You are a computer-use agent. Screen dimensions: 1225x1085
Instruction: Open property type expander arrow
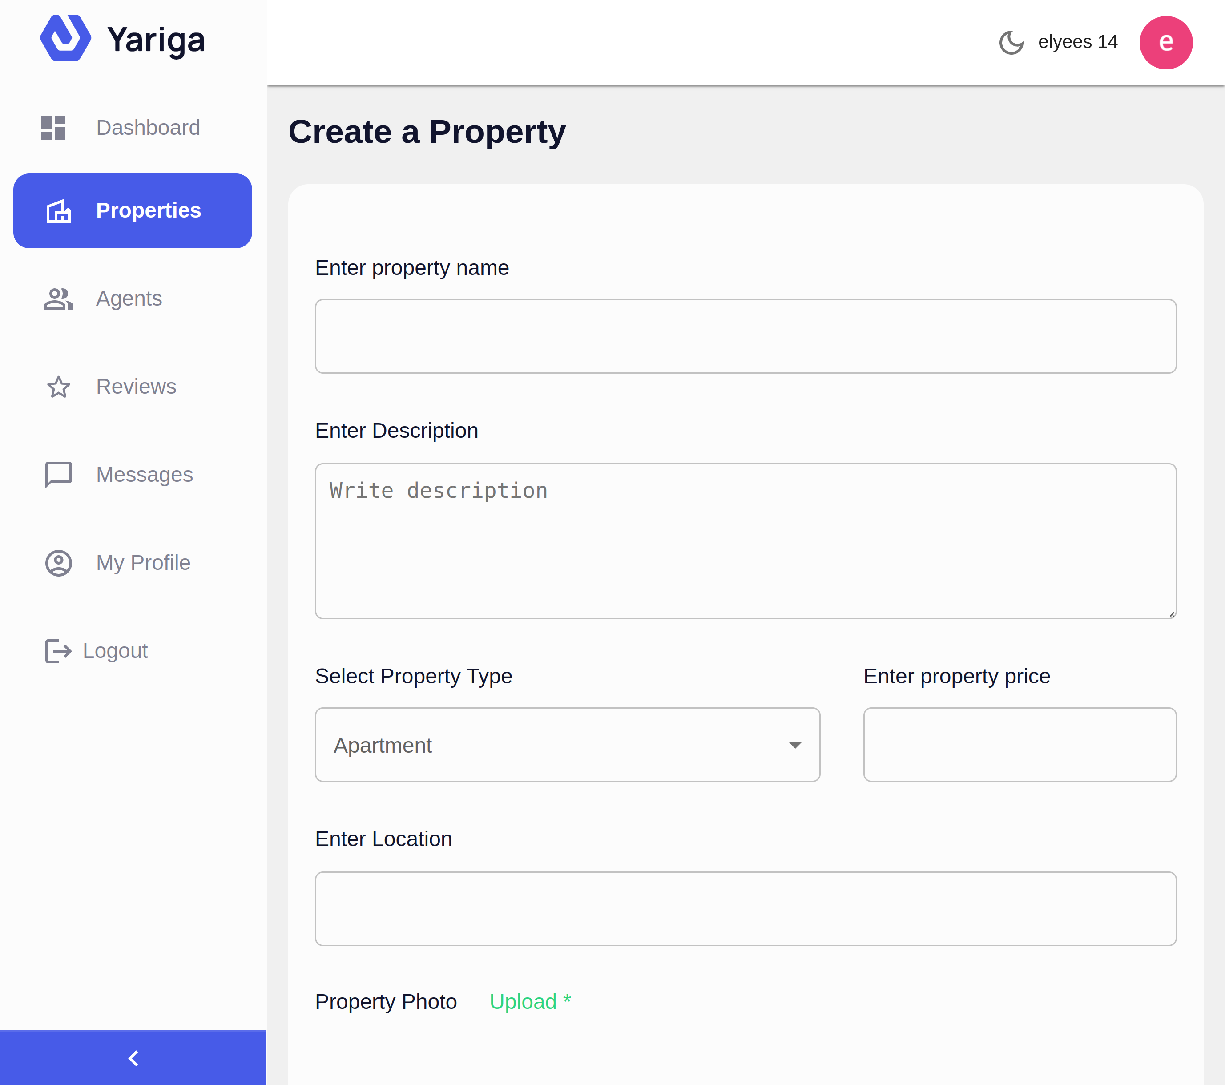coord(795,744)
